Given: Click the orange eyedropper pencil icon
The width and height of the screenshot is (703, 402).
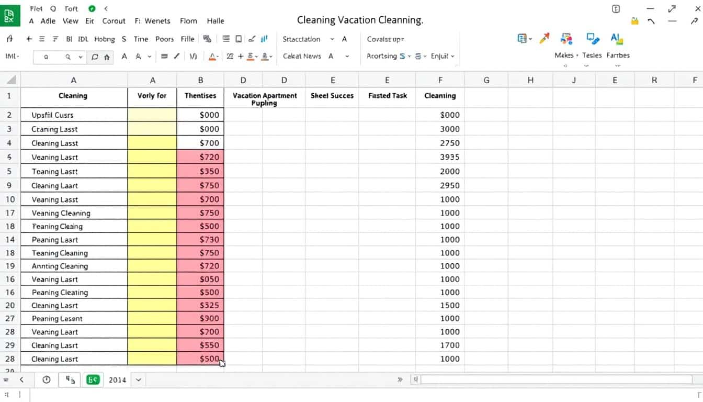Looking at the screenshot, I should pos(545,38).
